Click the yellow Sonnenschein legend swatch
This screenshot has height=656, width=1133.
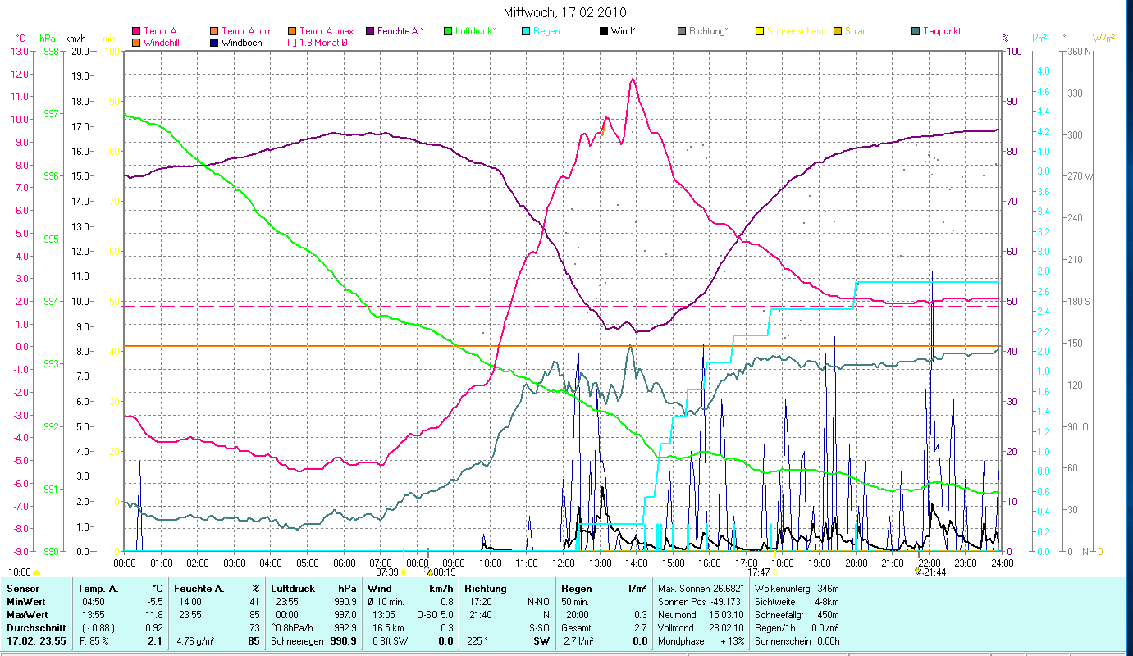click(x=759, y=31)
